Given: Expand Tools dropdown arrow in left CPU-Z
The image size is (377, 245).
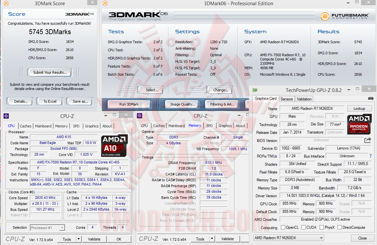Looking at the screenshot, I should (79, 239).
